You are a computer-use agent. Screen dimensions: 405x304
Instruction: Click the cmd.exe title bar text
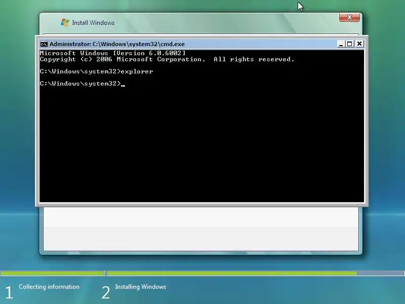117,44
